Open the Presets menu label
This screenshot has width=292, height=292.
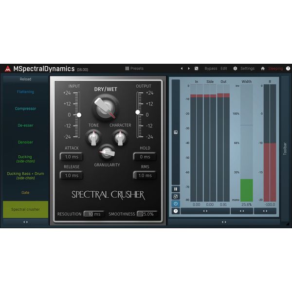coord(137,68)
